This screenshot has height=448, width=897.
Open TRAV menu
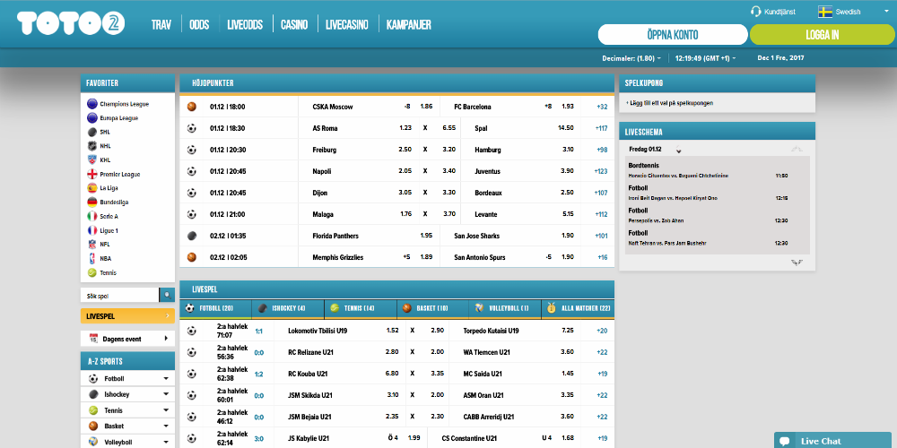(161, 24)
